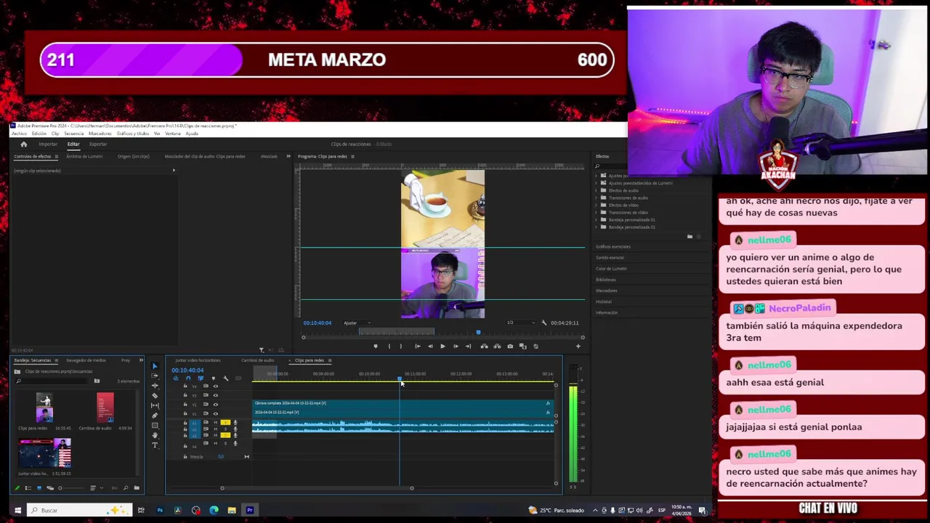This screenshot has height=523, width=930.
Task: Open the Ajustar zoom level dropdown
Action: 357,323
